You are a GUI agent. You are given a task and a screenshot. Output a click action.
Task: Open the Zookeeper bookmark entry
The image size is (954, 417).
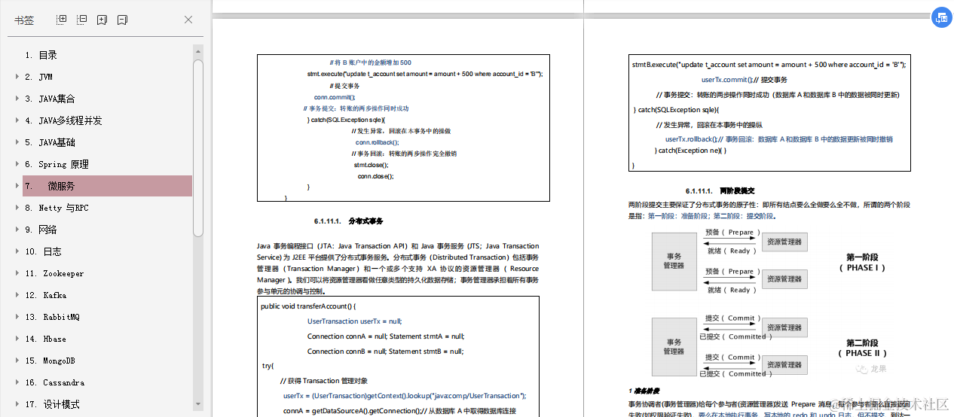[54, 273]
